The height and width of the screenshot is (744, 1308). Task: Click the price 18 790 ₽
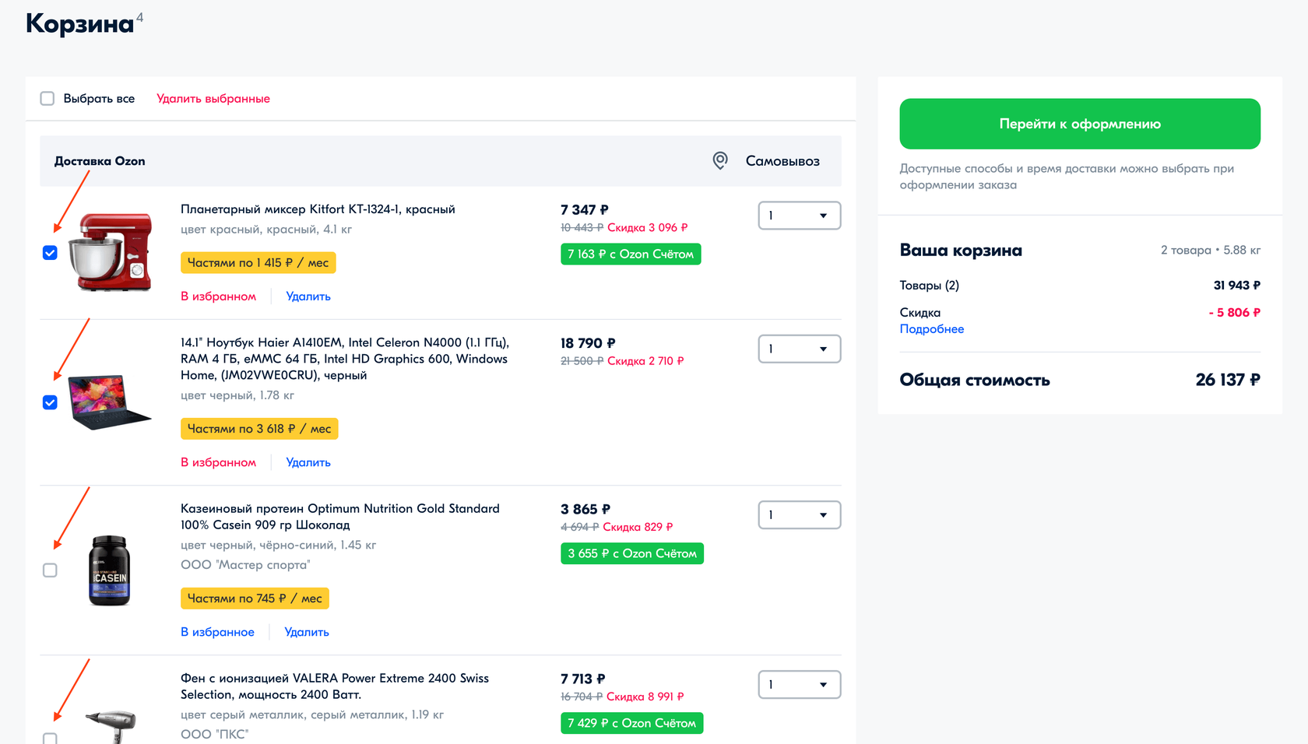(588, 343)
